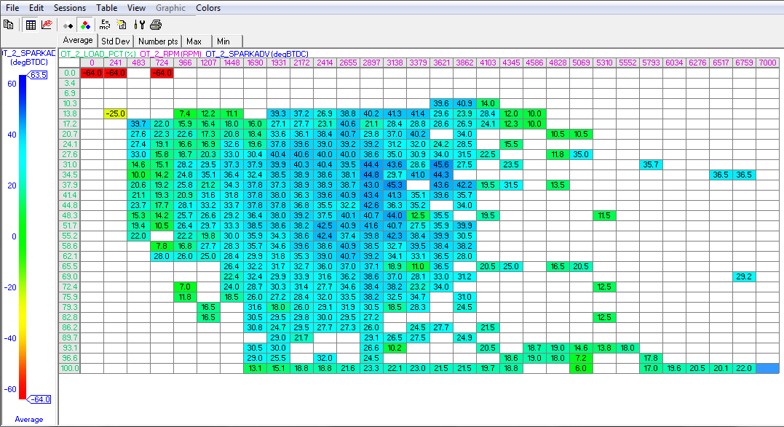Select the 7000 RPM column header

767,63
